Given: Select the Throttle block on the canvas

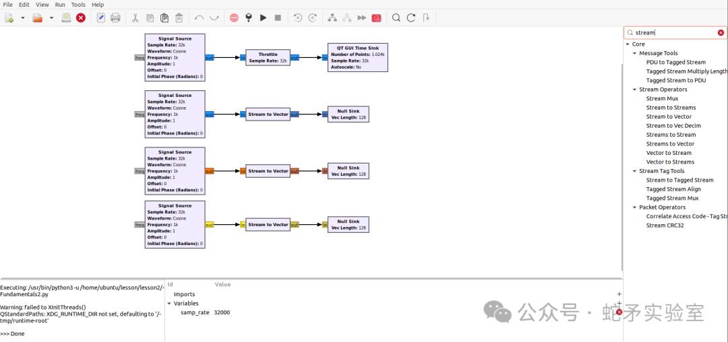Looking at the screenshot, I should [268, 57].
